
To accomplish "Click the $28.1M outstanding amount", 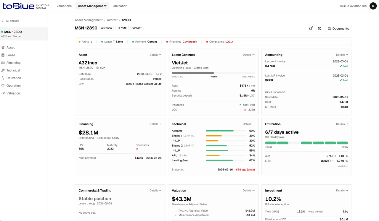I will click(x=89, y=133).
